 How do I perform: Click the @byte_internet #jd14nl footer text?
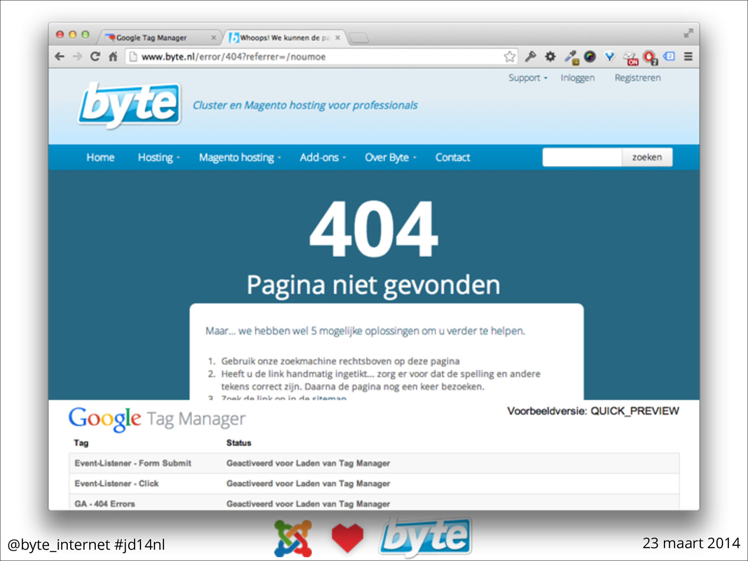(x=86, y=545)
